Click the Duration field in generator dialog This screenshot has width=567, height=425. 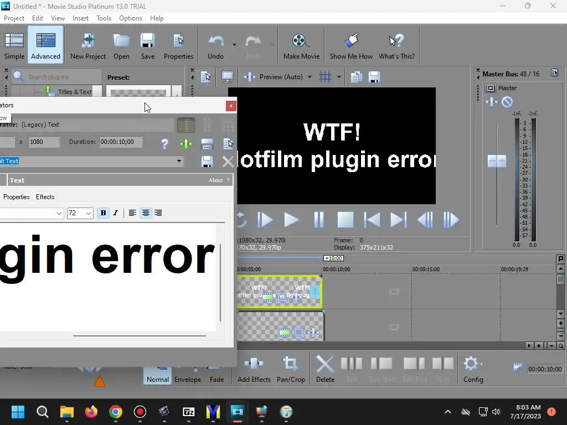pyautogui.click(x=121, y=142)
